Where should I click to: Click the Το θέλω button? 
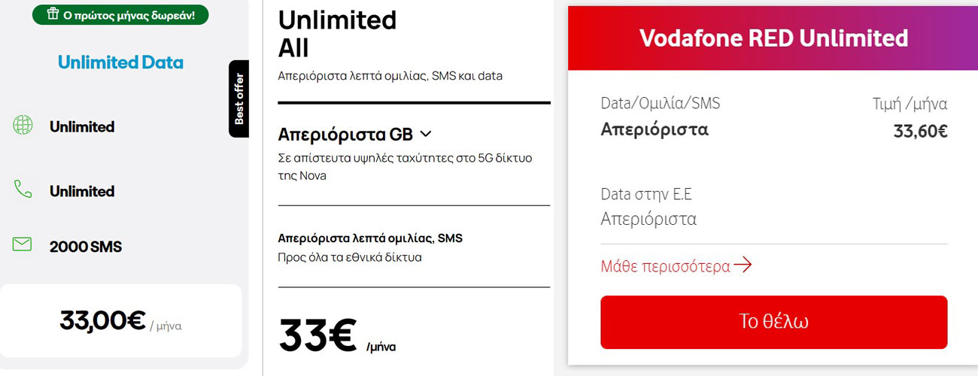point(773,322)
